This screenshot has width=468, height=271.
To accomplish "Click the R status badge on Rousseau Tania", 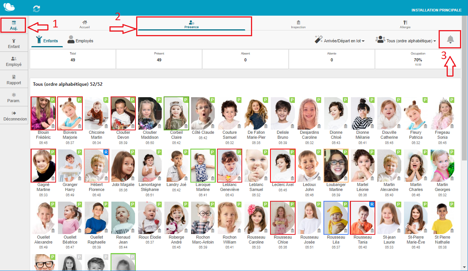I will 372,205.
